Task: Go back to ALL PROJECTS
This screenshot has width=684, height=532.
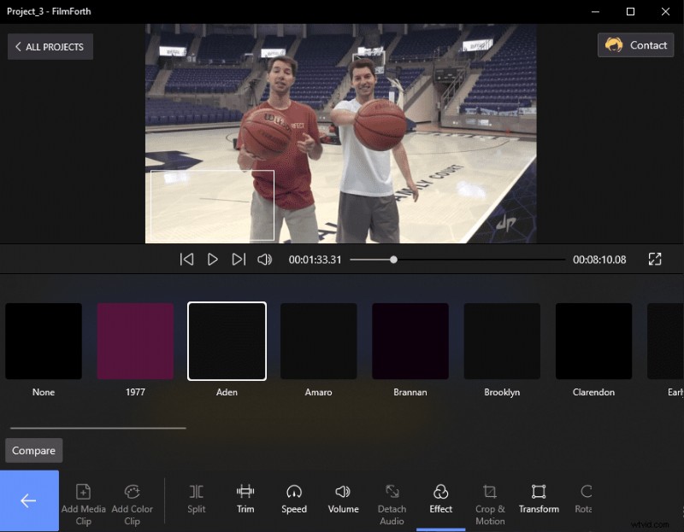Action: tap(49, 47)
